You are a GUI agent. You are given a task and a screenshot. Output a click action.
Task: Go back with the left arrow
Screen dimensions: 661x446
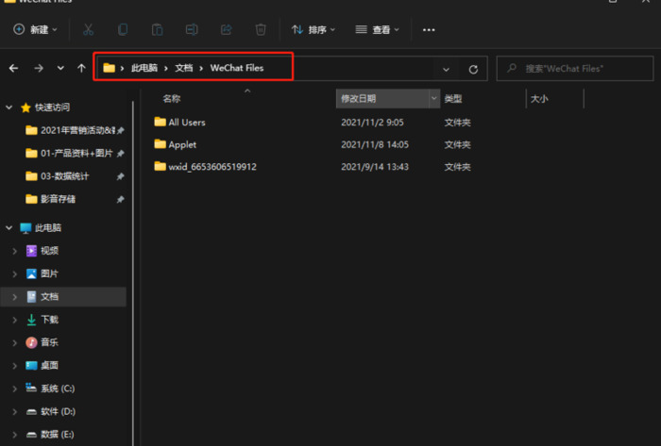tap(13, 68)
